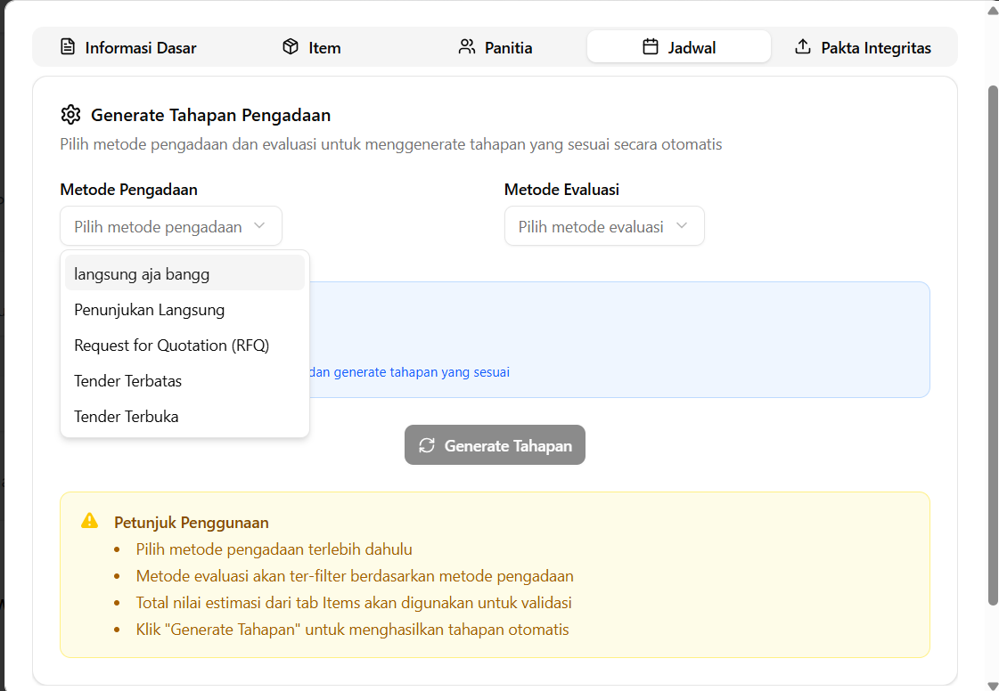
Task: Select the Tender Terbuka option
Action: (125, 416)
